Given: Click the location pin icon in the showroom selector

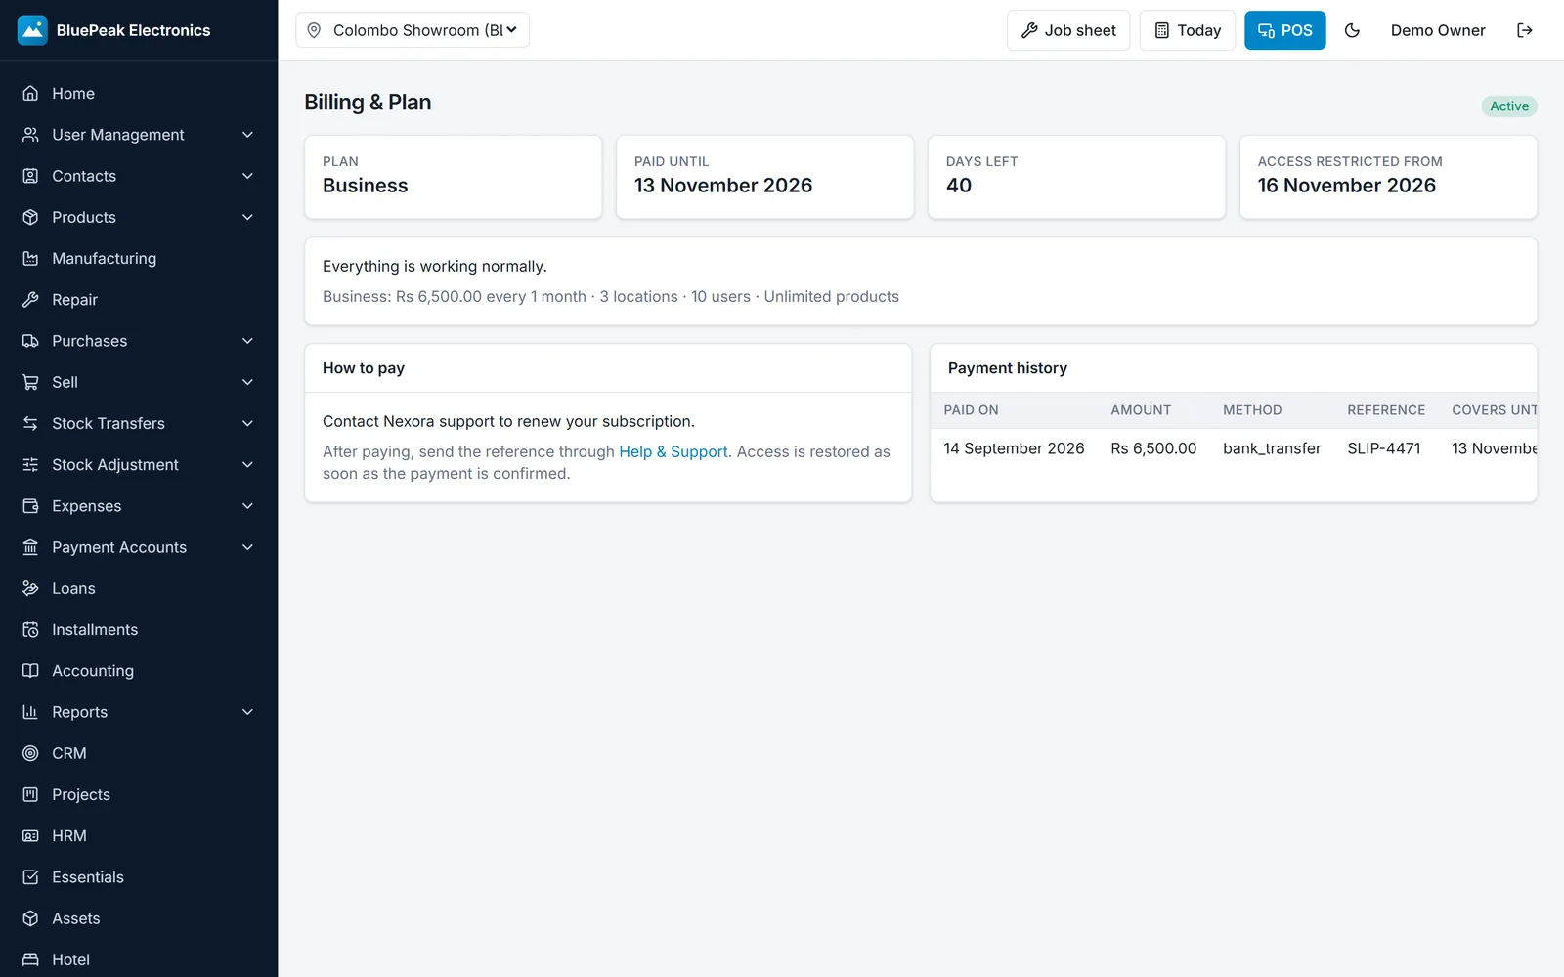Looking at the screenshot, I should coord(314,30).
